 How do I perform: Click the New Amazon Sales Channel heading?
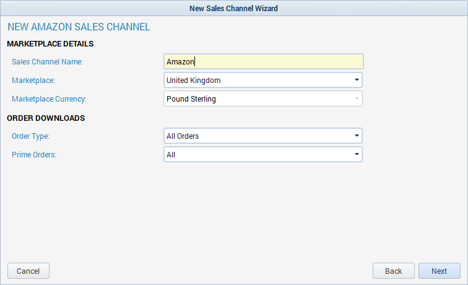pyautogui.click(x=79, y=27)
